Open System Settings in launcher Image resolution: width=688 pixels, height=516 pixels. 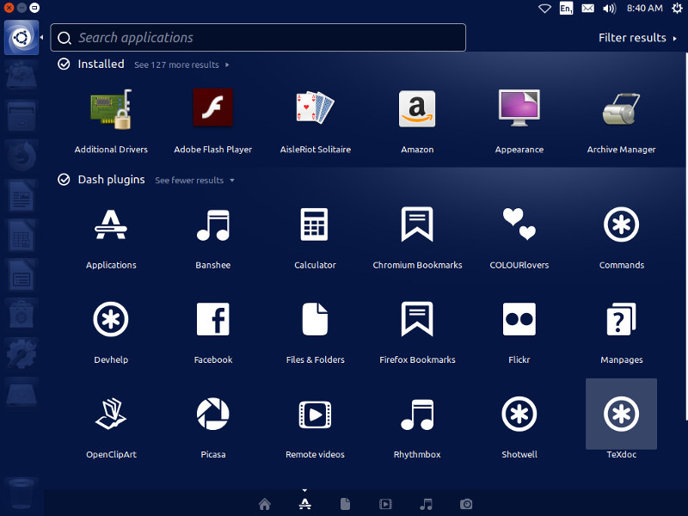21,353
